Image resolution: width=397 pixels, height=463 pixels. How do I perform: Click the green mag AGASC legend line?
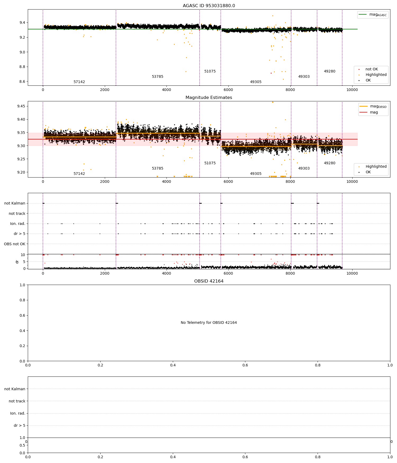(363, 15)
